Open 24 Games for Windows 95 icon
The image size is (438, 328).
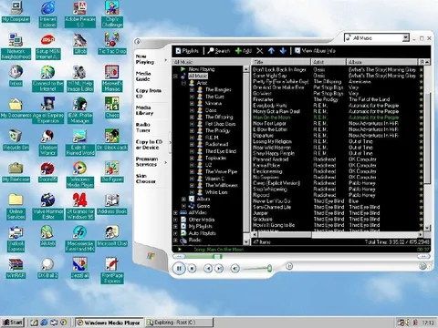80,207
